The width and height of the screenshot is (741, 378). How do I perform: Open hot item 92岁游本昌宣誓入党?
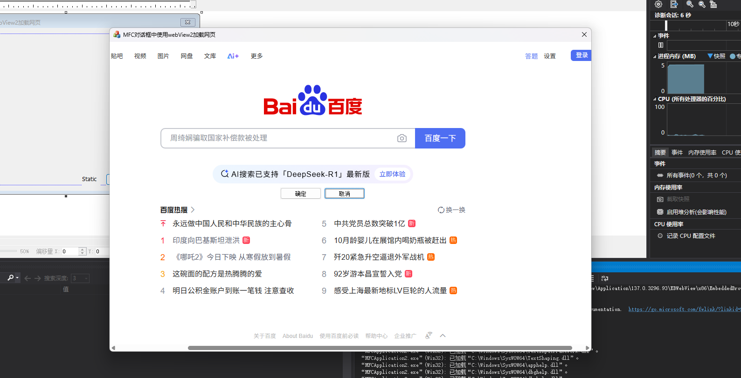coord(368,274)
